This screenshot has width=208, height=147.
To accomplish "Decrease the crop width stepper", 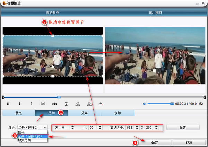I will point(137,129).
